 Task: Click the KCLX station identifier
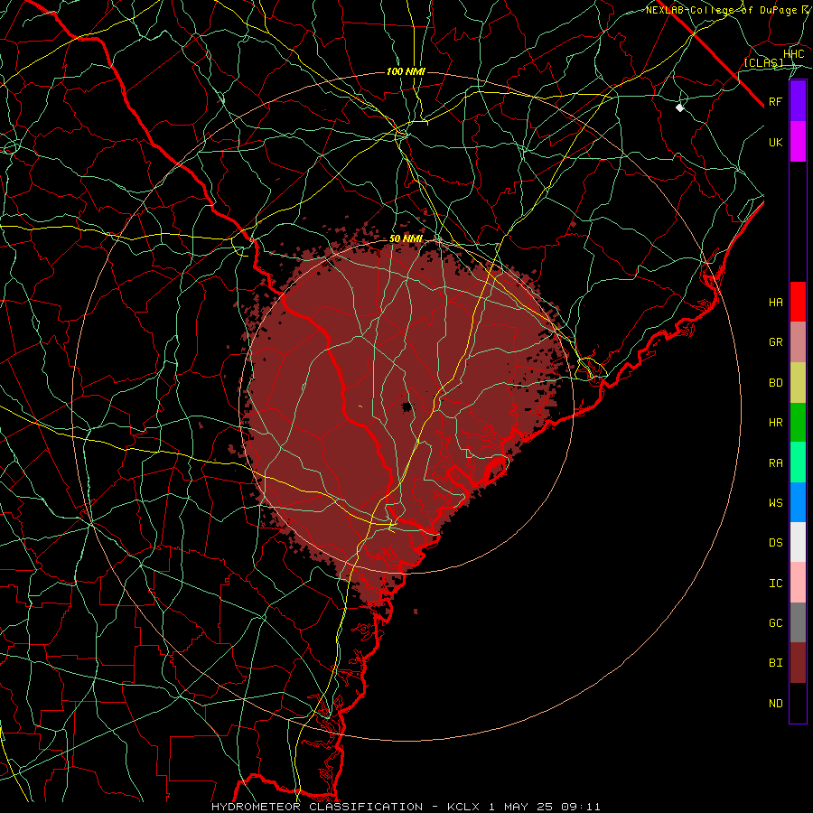463,807
